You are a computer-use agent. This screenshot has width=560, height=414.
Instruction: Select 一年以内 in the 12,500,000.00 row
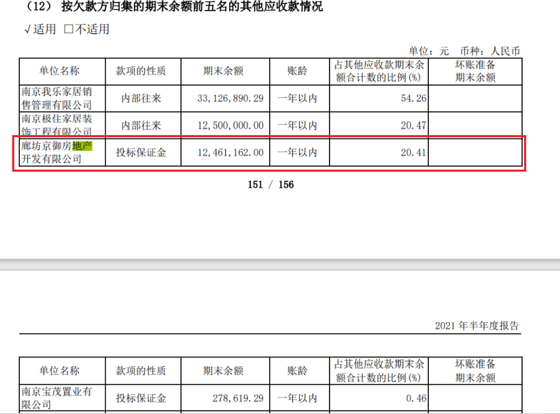(x=297, y=126)
